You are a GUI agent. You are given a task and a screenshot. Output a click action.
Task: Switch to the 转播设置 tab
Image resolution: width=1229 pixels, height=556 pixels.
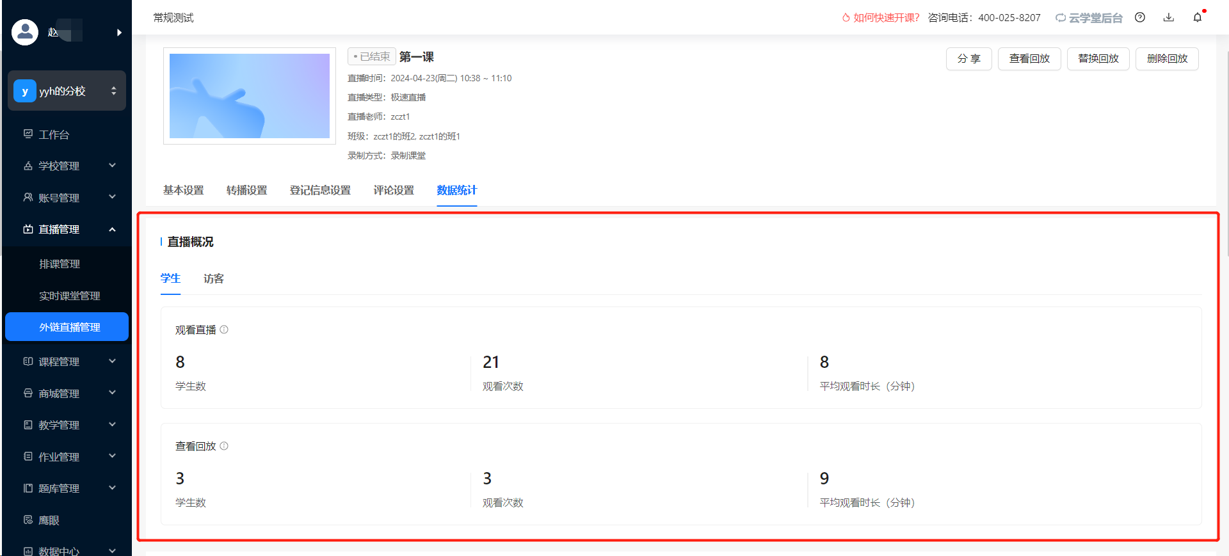pos(247,190)
